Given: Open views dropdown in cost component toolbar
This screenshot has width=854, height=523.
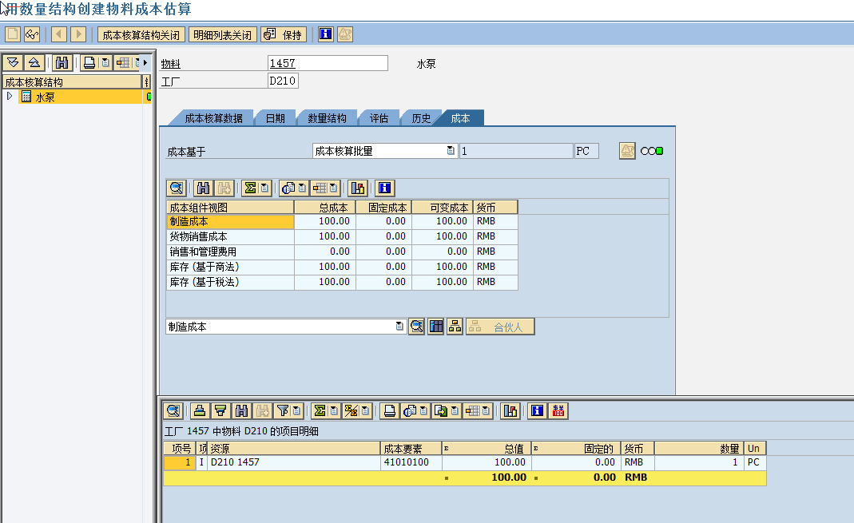Looking at the screenshot, I should (x=302, y=188).
